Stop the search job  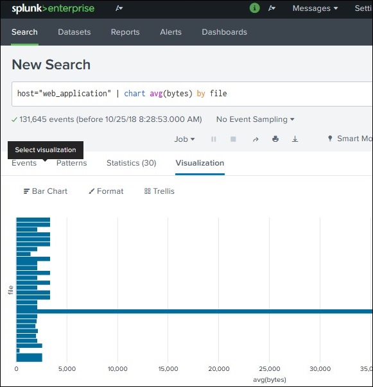pyautogui.click(x=233, y=139)
